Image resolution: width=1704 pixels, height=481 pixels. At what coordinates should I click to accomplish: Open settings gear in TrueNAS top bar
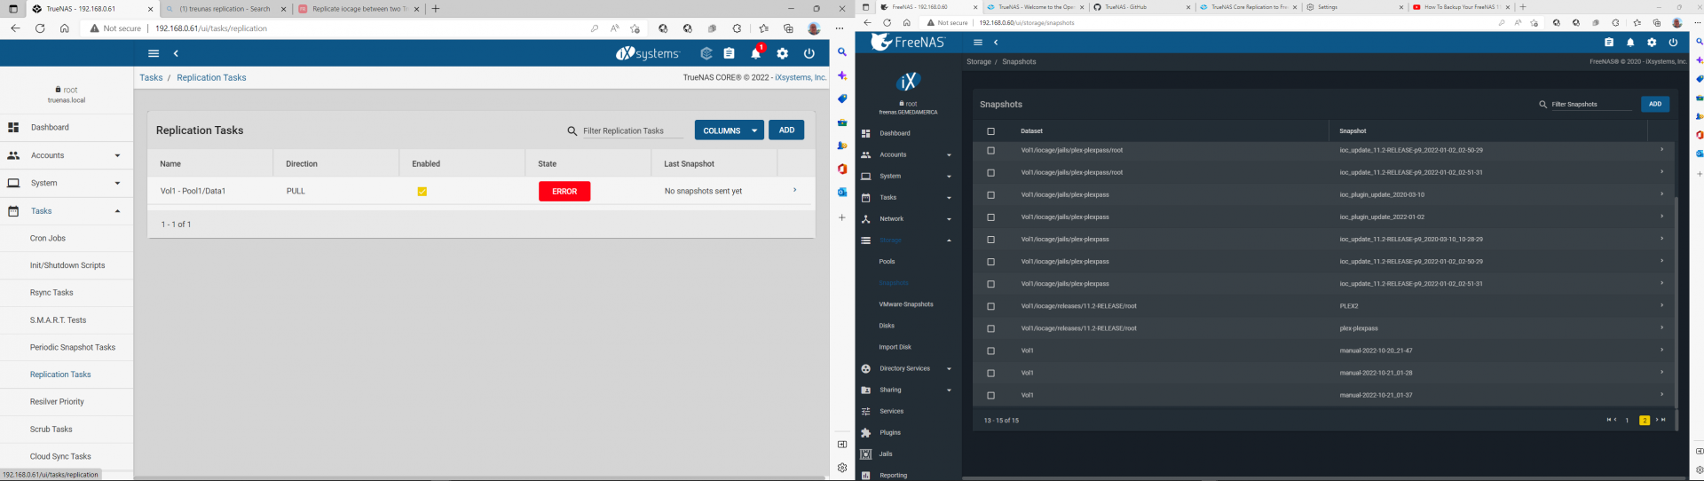tap(782, 53)
